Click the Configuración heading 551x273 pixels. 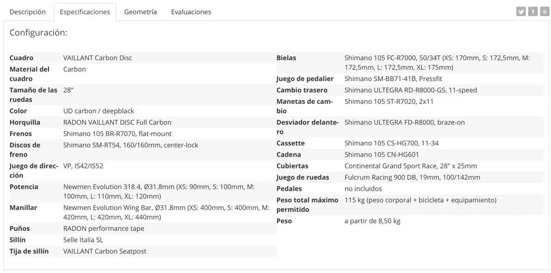click(38, 33)
